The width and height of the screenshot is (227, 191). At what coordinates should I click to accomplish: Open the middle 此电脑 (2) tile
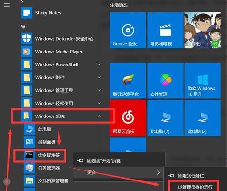tap(165, 118)
